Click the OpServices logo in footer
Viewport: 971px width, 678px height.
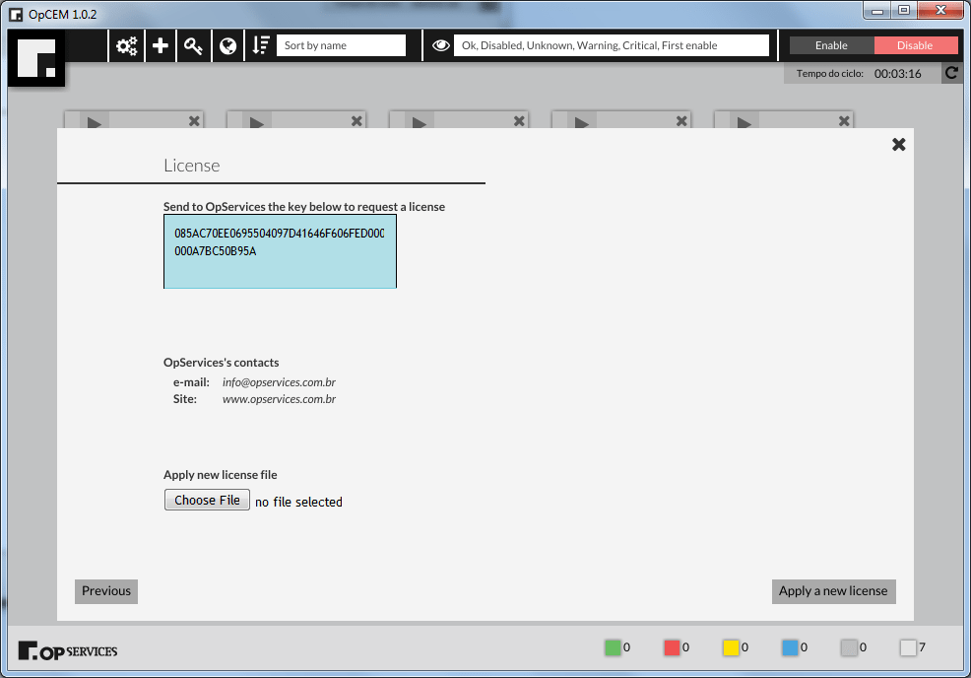pyautogui.click(x=68, y=650)
